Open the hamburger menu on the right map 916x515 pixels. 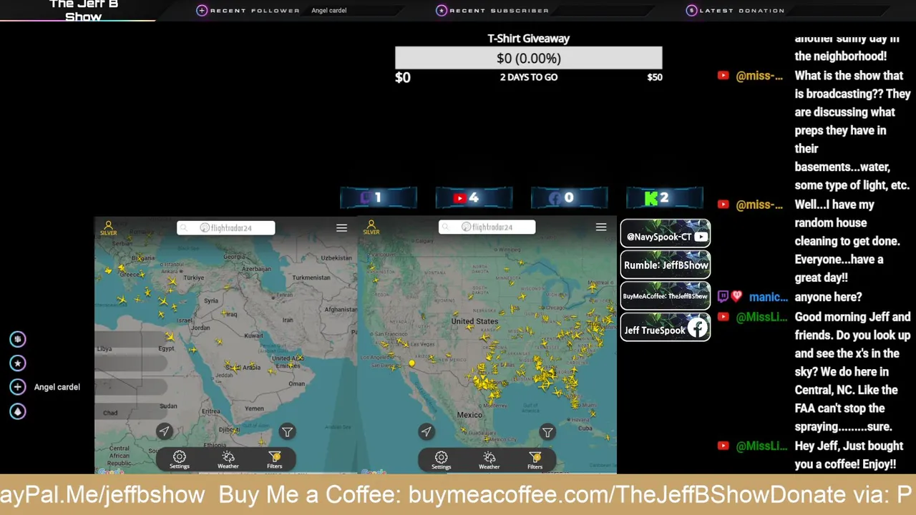click(601, 227)
